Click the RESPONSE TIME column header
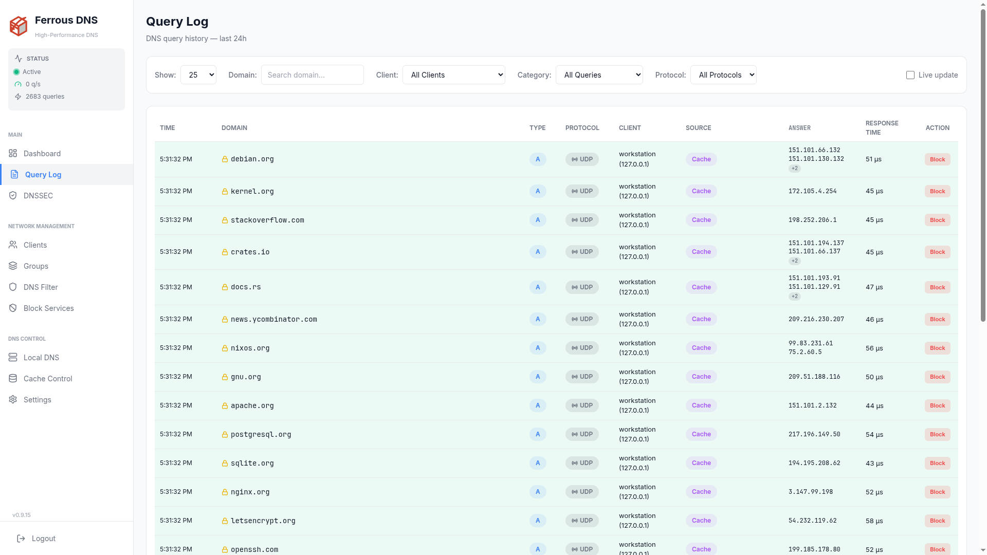The width and height of the screenshot is (987, 555). [882, 128]
